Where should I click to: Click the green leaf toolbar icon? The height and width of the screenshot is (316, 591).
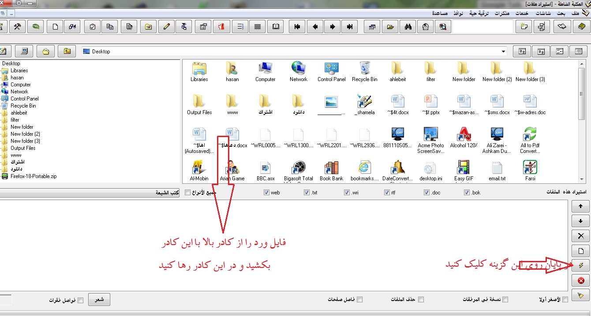[x=35, y=26]
